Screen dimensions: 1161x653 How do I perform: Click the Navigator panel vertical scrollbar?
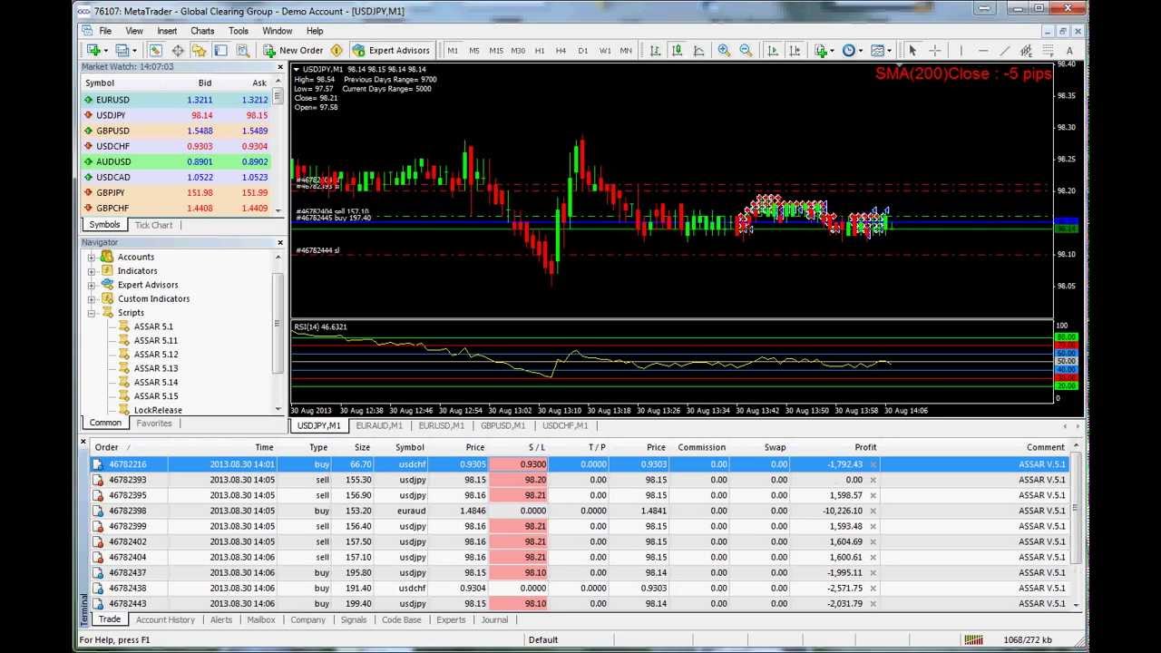click(x=278, y=332)
